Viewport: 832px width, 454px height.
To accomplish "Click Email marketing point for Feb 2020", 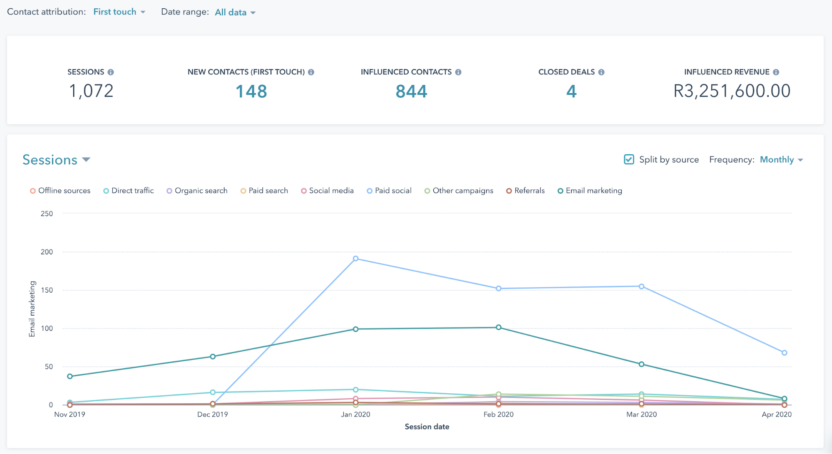I will click(x=499, y=328).
